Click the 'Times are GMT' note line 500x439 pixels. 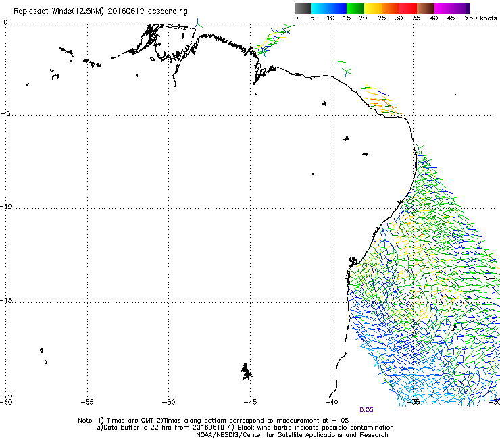[x=214, y=421]
